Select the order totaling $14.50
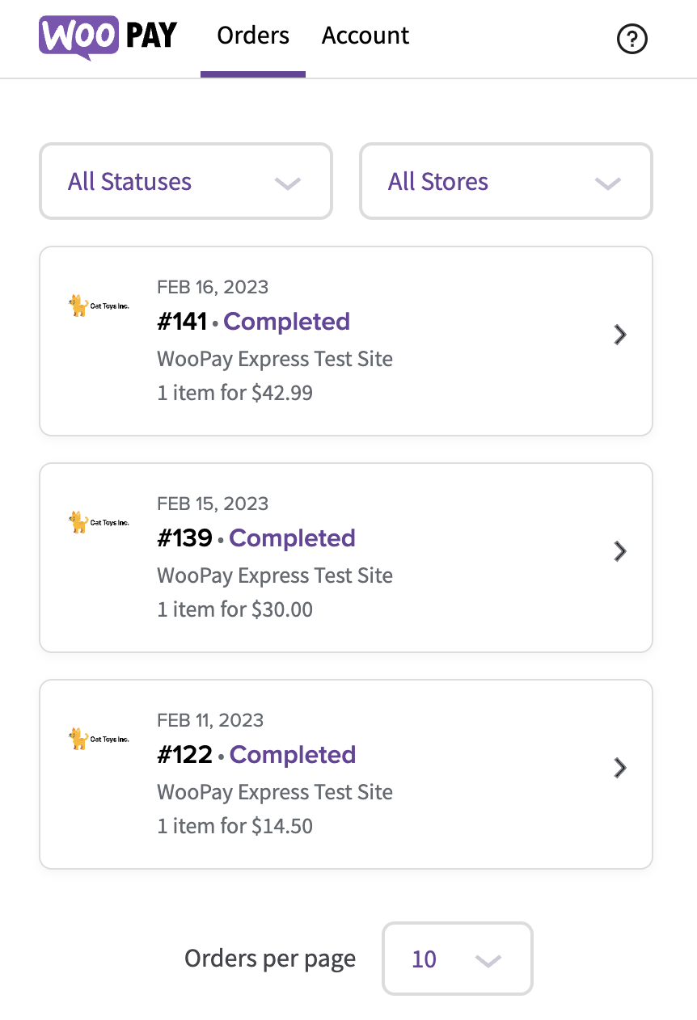Screen dimensions: 697x1020 tap(234, 827)
